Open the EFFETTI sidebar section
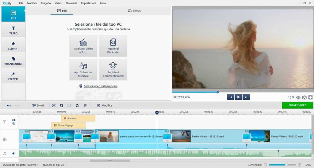The image size is (314, 168). pos(13,76)
